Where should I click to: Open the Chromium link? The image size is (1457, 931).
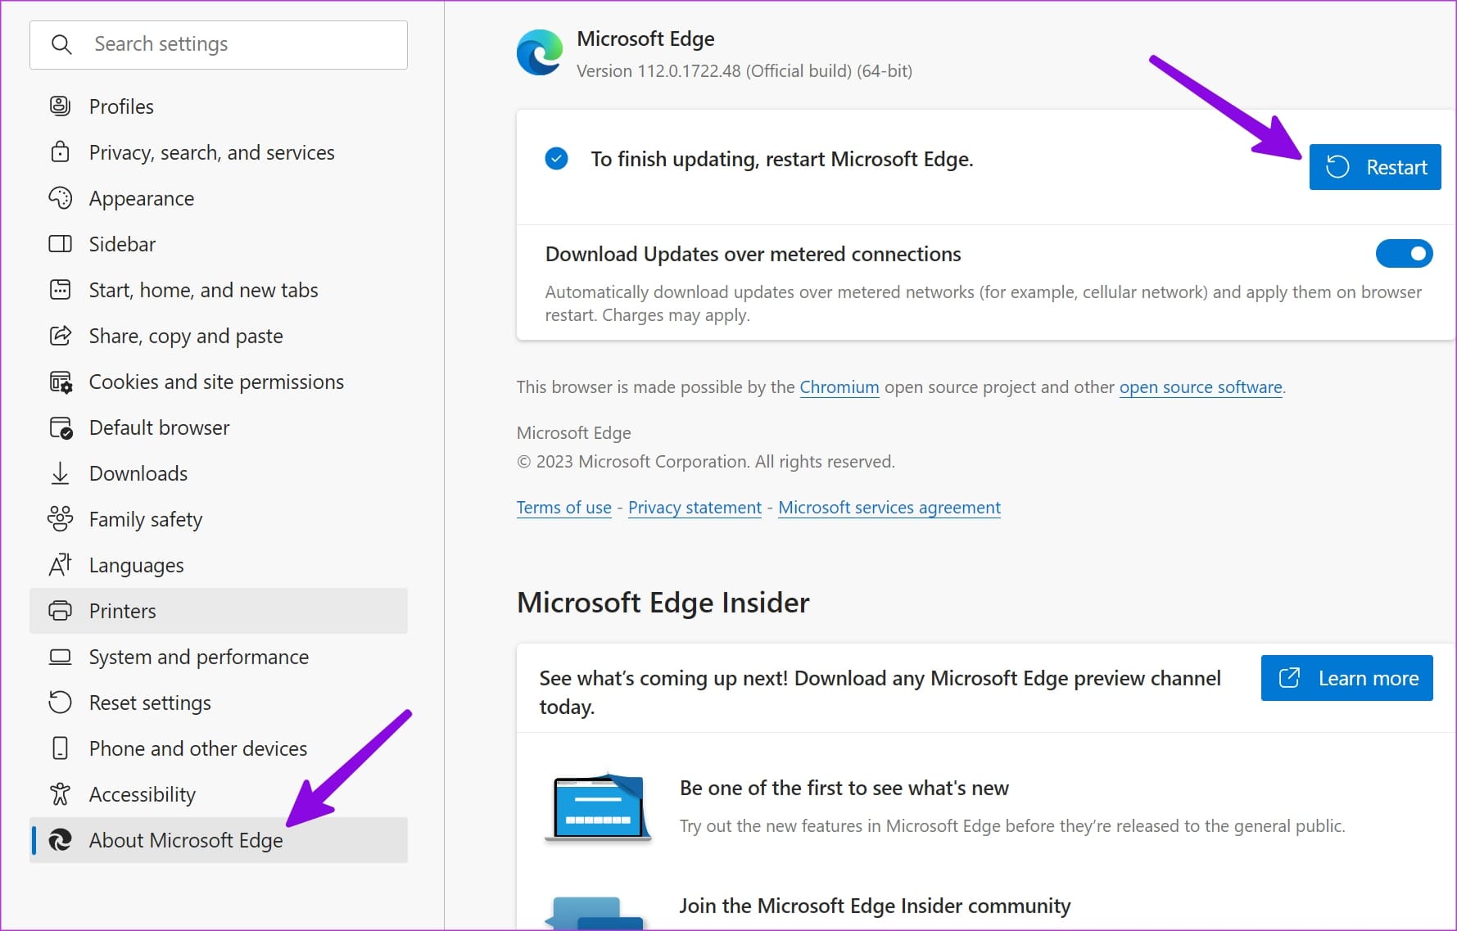click(x=839, y=387)
